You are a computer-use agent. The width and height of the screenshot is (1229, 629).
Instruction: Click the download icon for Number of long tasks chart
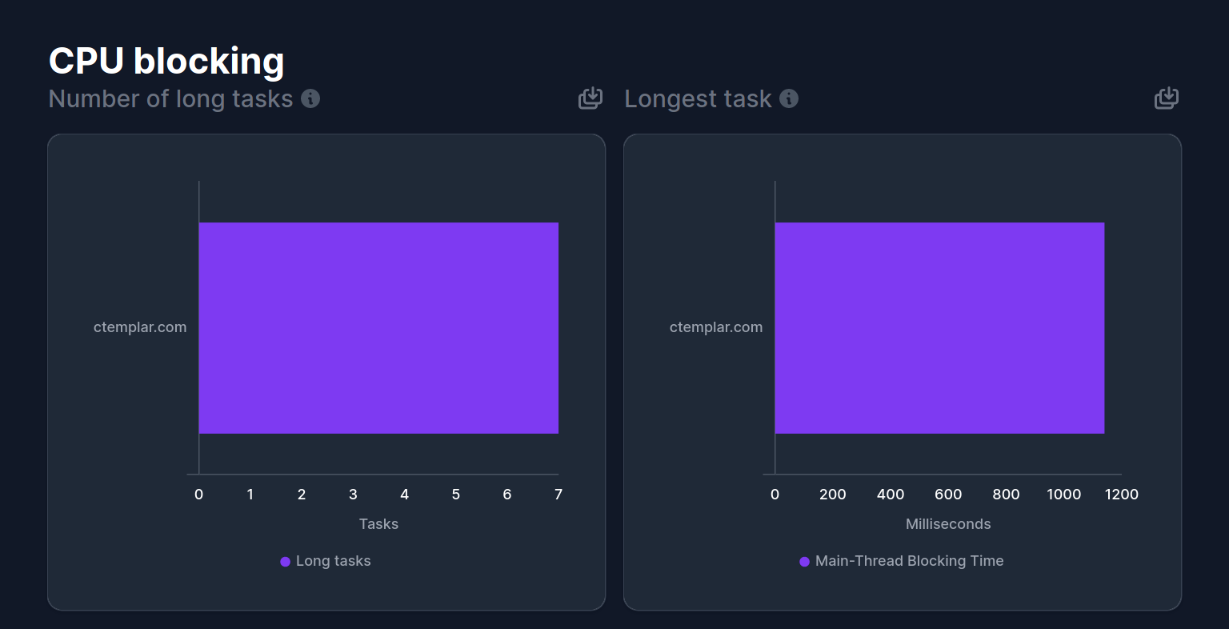click(590, 98)
